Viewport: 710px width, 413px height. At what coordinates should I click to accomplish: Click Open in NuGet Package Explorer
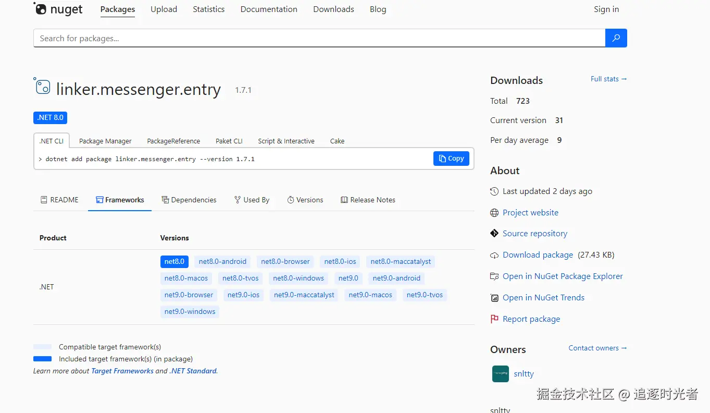563,276
